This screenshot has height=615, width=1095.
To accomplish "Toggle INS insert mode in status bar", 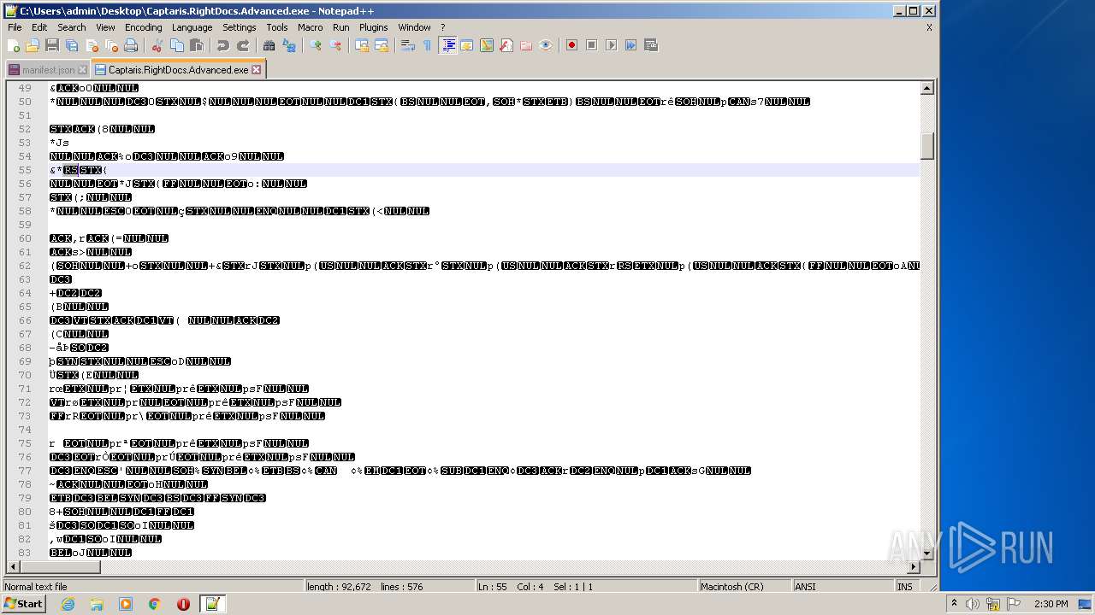I will [x=904, y=587].
